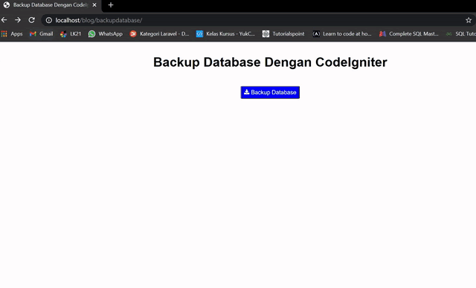The height and width of the screenshot is (288, 476).
Task: Bookmark this page with the star icon
Action: pos(469,20)
